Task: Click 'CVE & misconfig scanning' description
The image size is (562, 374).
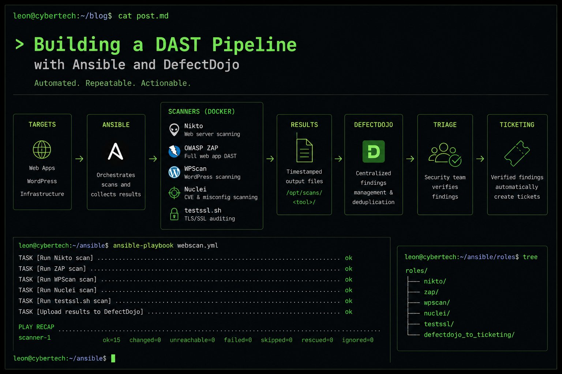Action: tap(221, 197)
